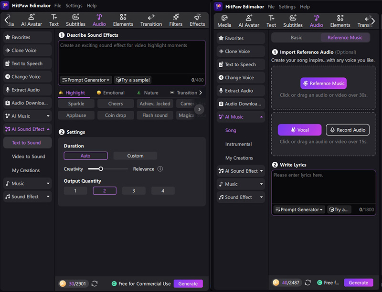The width and height of the screenshot is (382, 292).
Task: Open Subtitles tool in left window toolbar
Action: tap(75, 20)
